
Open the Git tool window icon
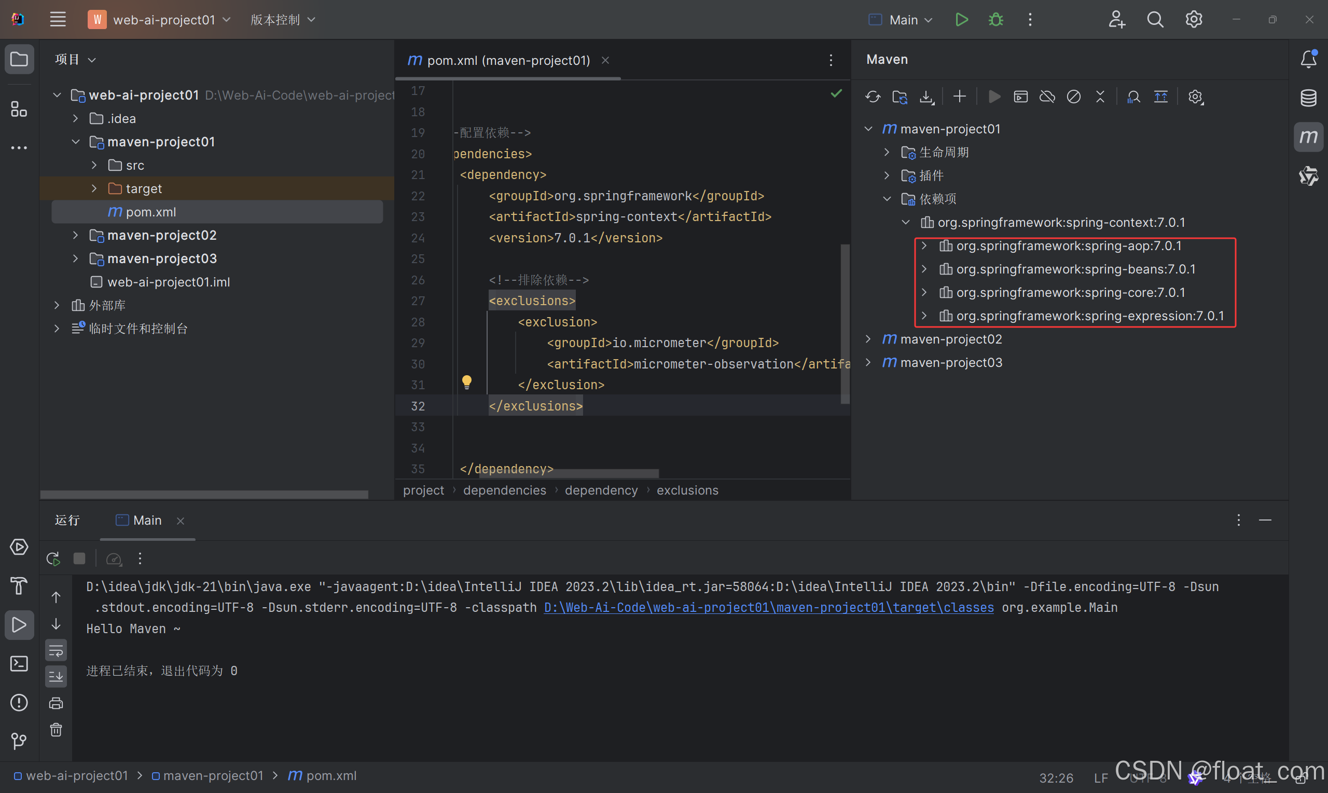pyautogui.click(x=19, y=741)
